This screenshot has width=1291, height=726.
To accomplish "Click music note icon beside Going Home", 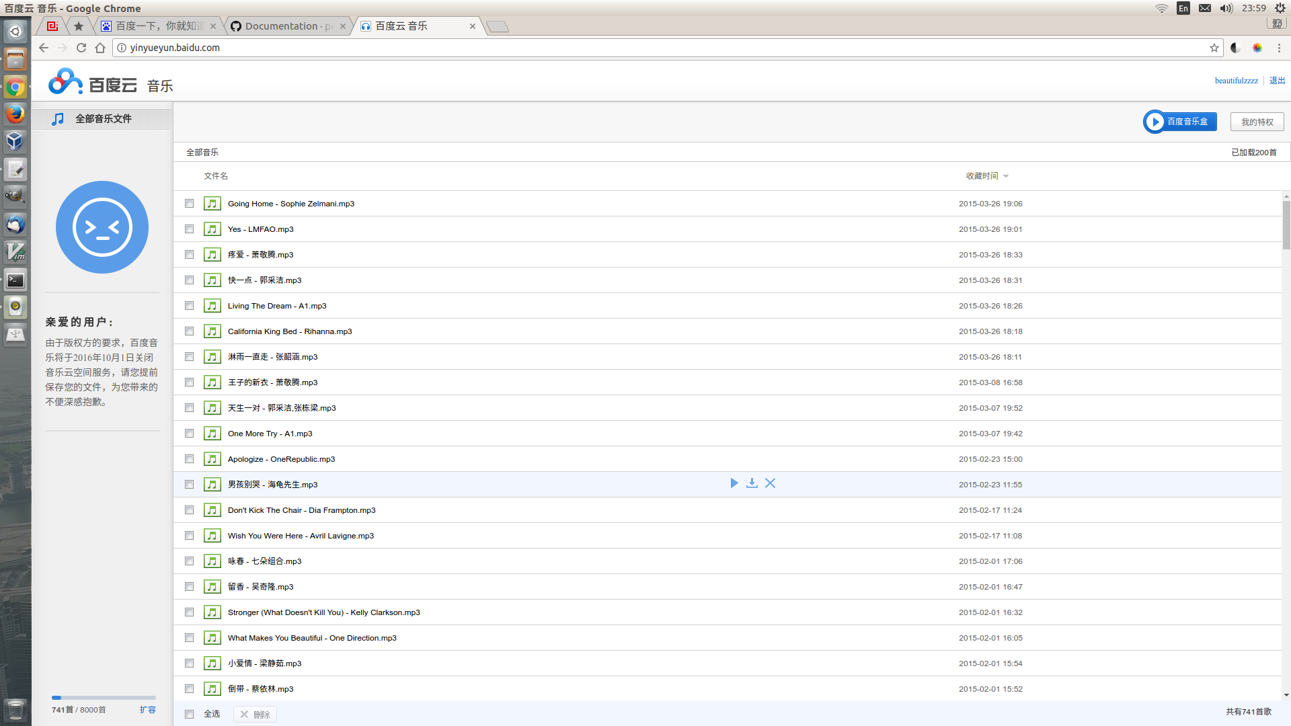I will point(212,204).
